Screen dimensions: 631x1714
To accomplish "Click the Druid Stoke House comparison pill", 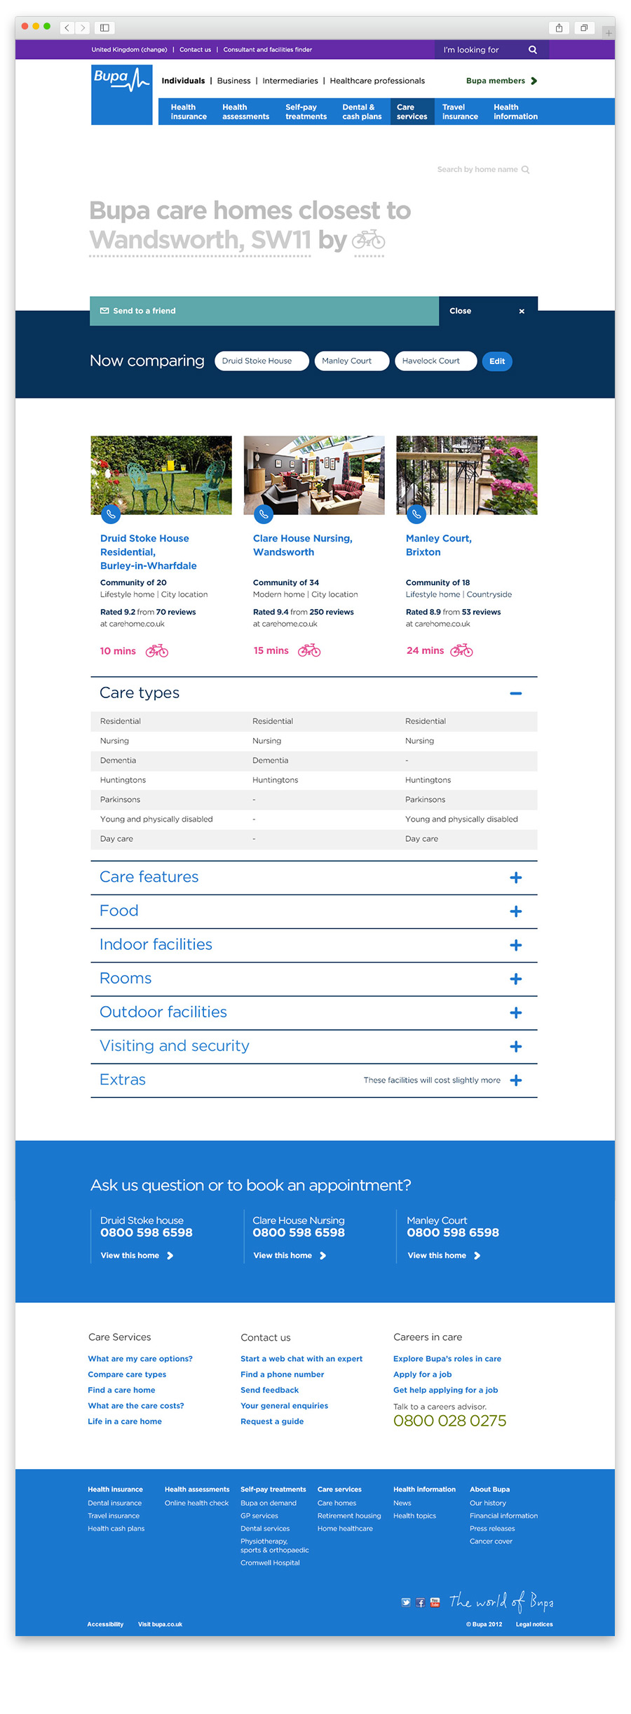I will [x=262, y=361].
